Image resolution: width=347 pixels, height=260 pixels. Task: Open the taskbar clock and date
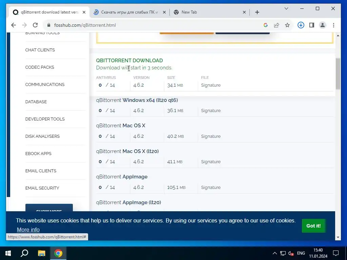point(318,253)
